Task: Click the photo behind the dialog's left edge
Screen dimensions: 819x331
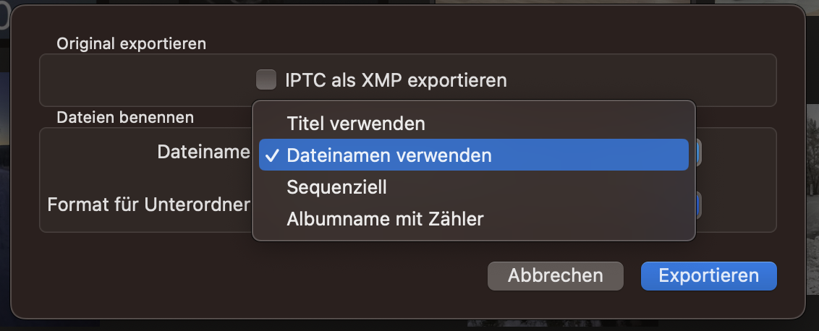Action: point(4,181)
